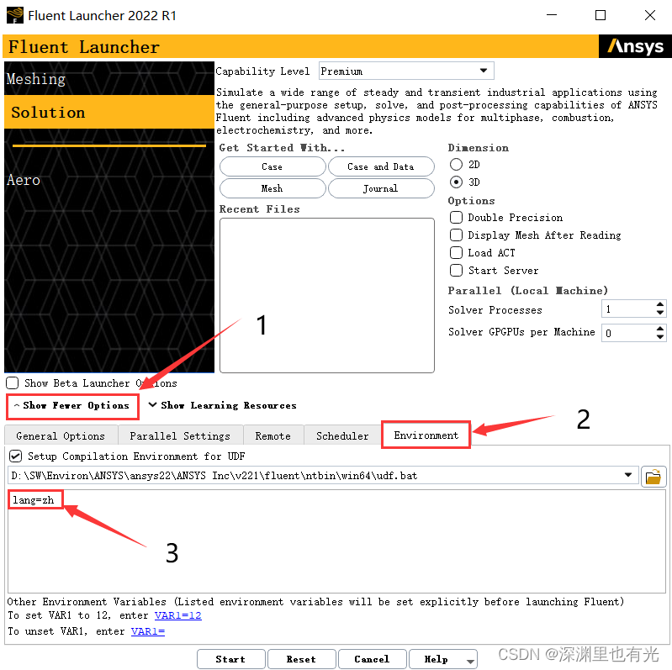Open the Scheduler tab

(x=341, y=435)
